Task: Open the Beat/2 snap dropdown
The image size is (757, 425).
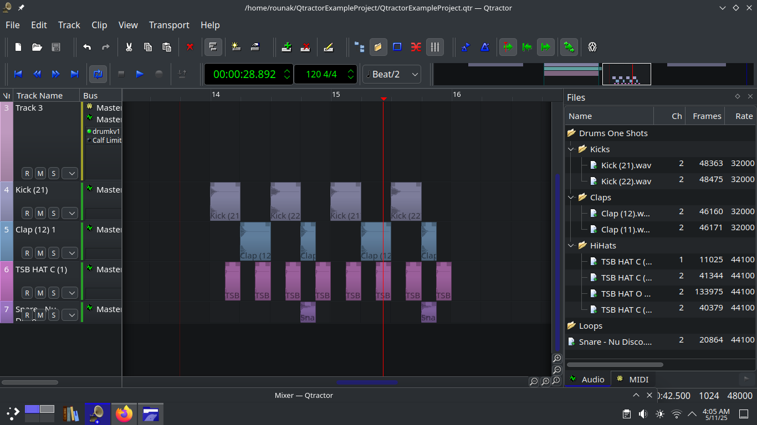Action: 391,74
